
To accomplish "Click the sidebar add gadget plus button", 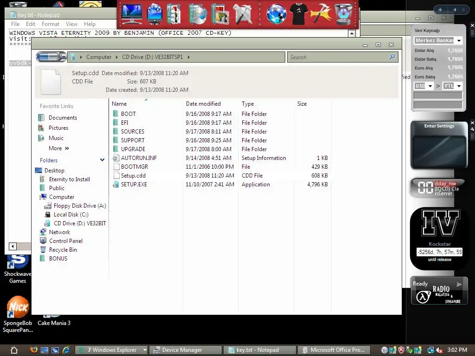I will 440,10.
